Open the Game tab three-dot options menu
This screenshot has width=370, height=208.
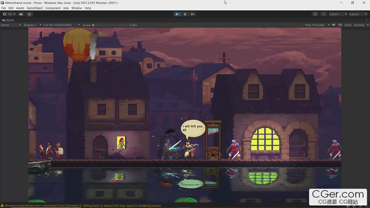click(367, 20)
